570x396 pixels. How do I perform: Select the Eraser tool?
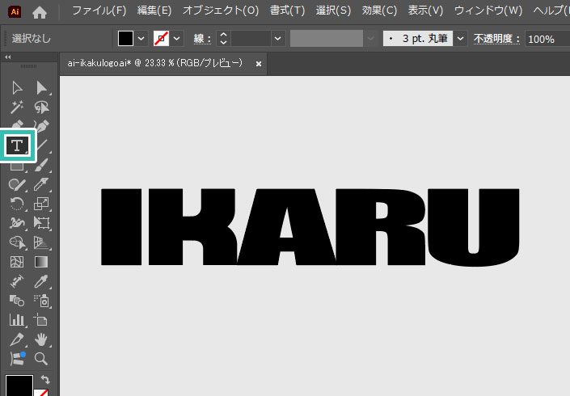(41, 184)
